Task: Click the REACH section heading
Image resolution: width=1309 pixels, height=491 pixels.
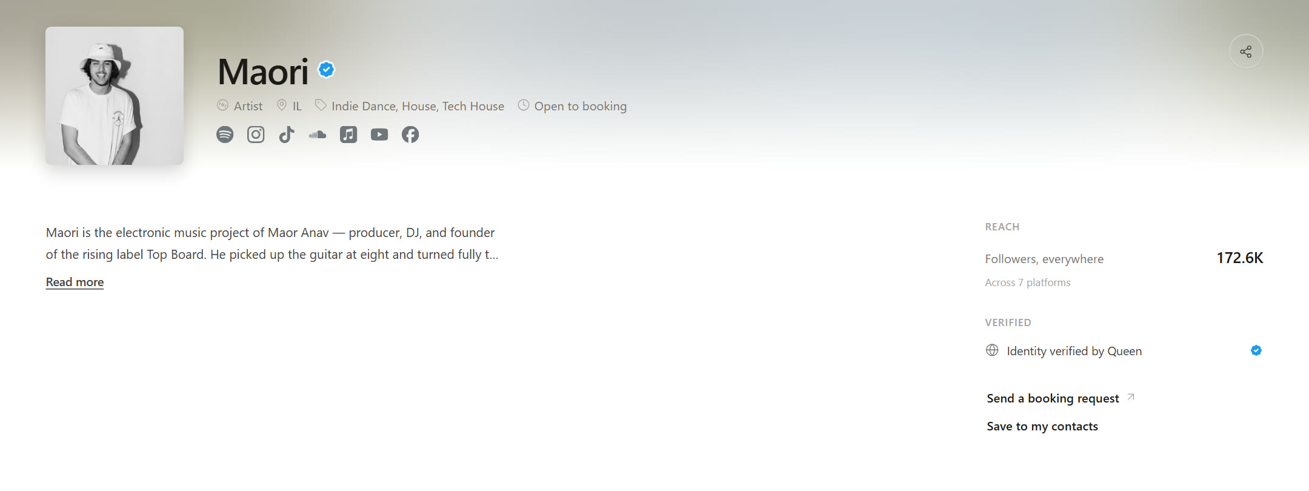Action: pos(1002,227)
